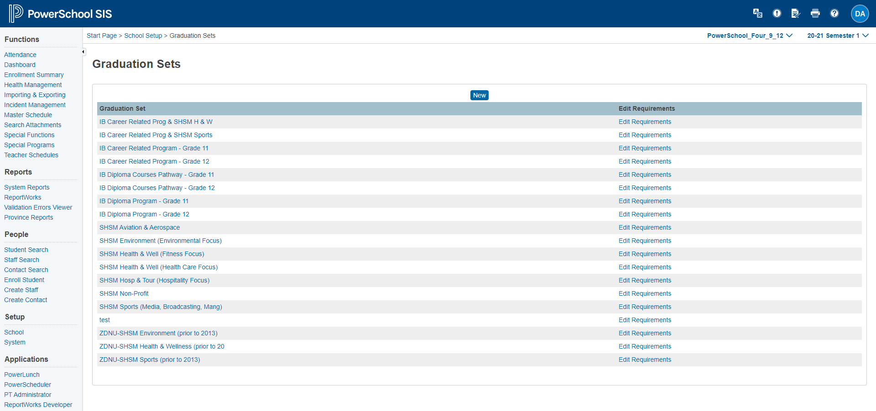Image resolution: width=876 pixels, height=411 pixels.
Task: Click the printer icon
Action: pyautogui.click(x=815, y=14)
